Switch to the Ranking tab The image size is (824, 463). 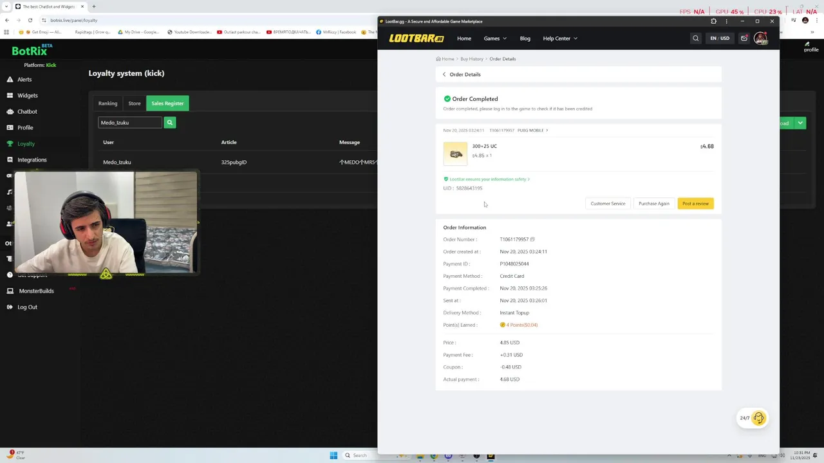[108, 103]
